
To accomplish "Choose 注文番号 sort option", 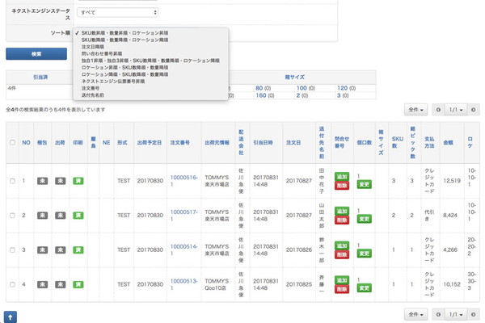I will [x=150, y=88].
